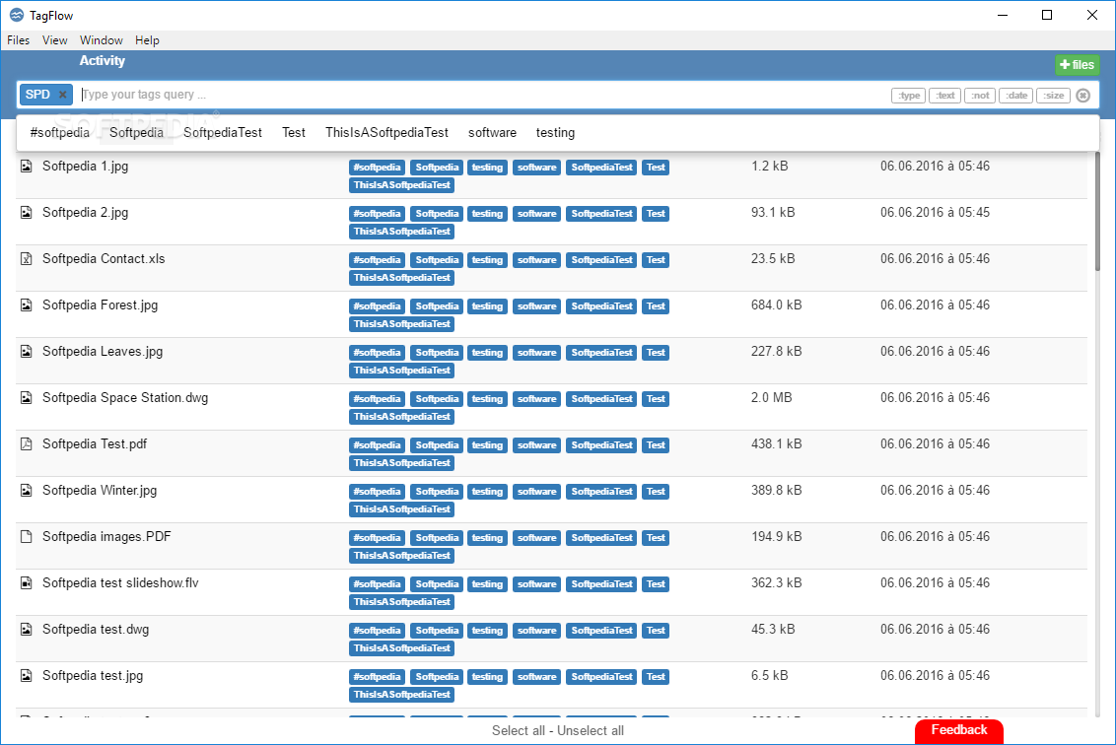The width and height of the screenshot is (1116, 745).
Task: Clear the query with the round x icon
Action: tap(1082, 96)
